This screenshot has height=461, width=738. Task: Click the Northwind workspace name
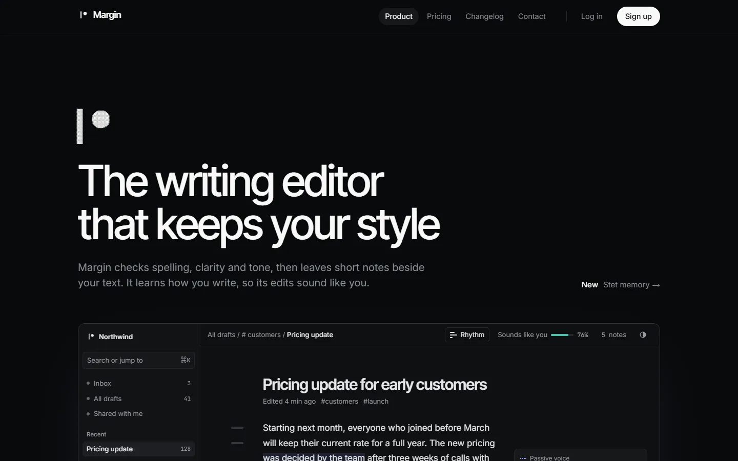pos(116,337)
